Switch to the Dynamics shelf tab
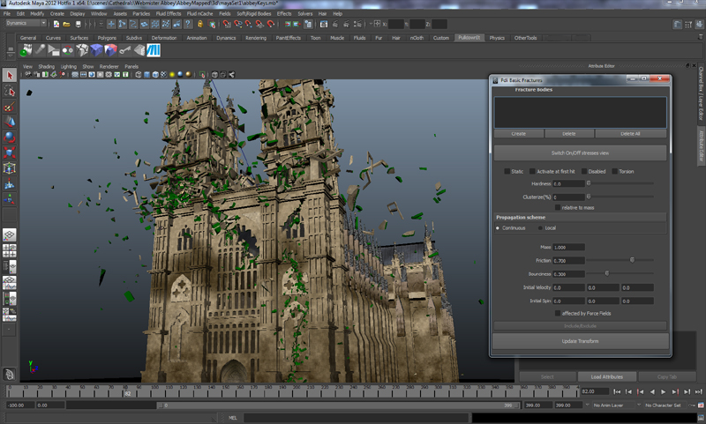Image resolution: width=706 pixels, height=424 pixels. click(x=226, y=38)
